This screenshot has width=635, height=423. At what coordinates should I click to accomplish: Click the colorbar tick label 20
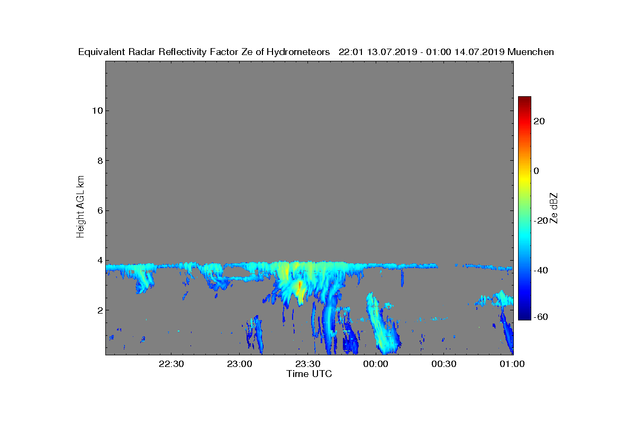pyautogui.click(x=539, y=121)
